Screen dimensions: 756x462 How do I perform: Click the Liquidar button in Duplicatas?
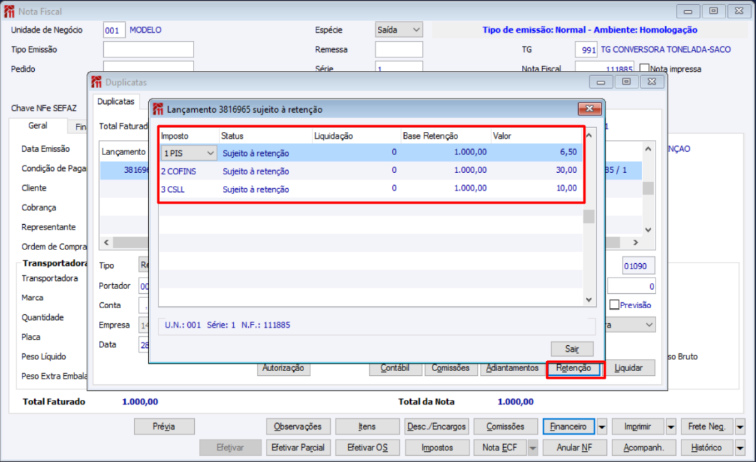tap(629, 368)
